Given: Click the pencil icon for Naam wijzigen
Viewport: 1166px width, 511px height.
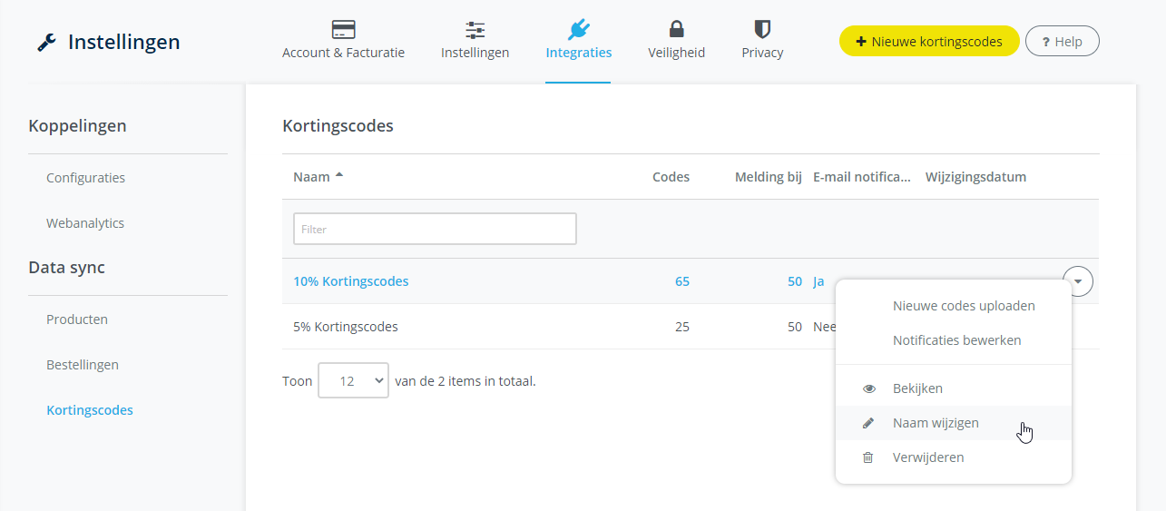Looking at the screenshot, I should 868,423.
